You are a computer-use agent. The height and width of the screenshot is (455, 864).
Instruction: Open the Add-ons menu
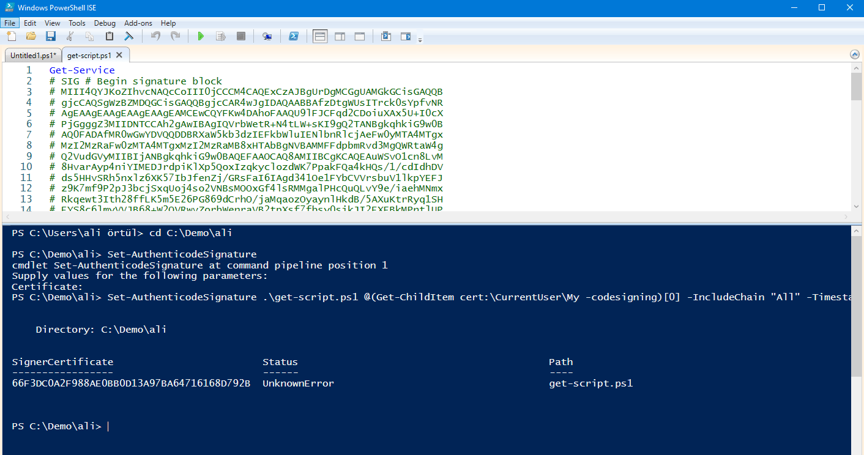pyautogui.click(x=138, y=23)
